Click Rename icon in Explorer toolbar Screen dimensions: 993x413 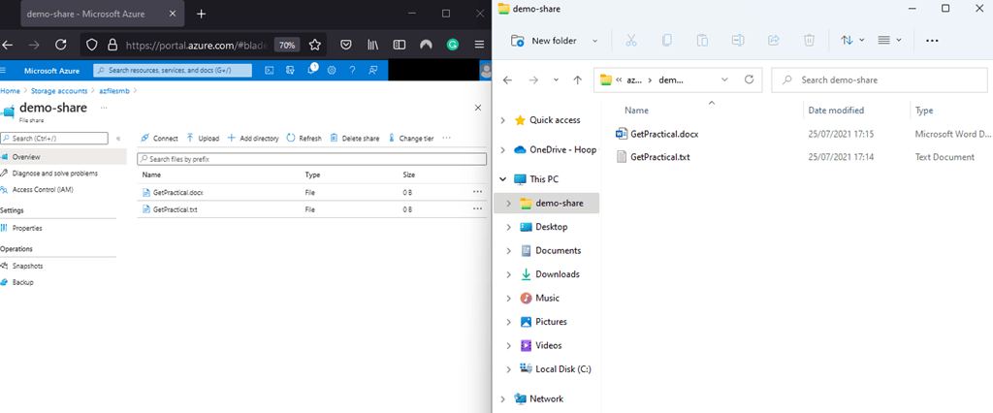tap(737, 41)
